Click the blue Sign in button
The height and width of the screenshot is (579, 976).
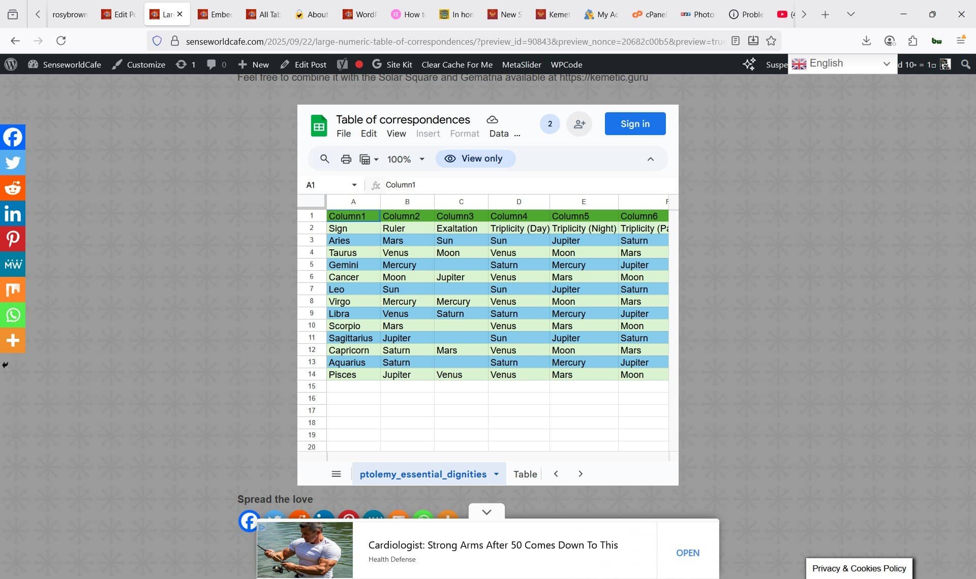[x=635, y=124]
